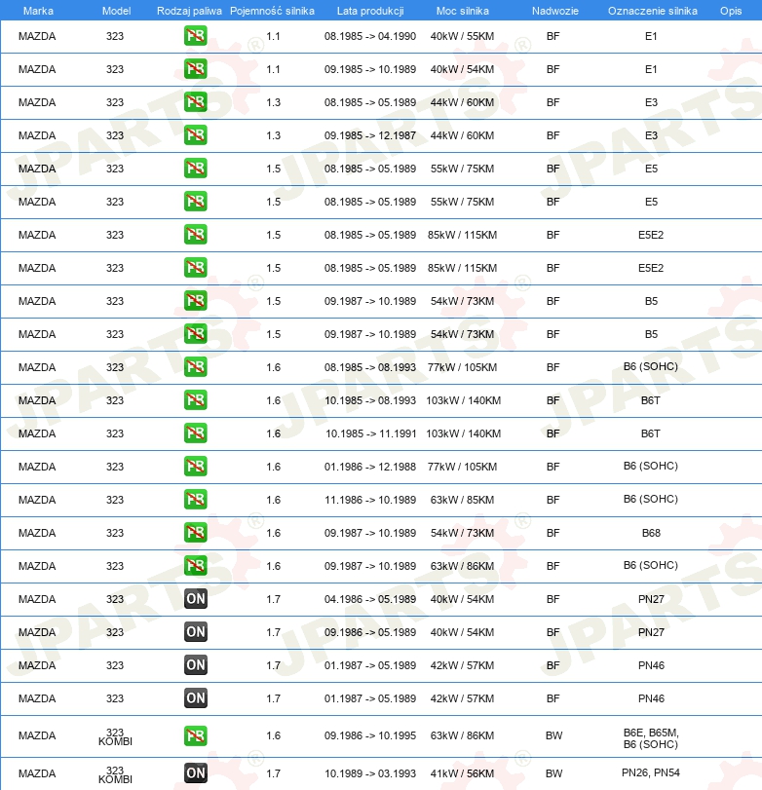Viewport: 762px width, 790px height.
Task: Click engine code B68
Action: tap(651, 533)
